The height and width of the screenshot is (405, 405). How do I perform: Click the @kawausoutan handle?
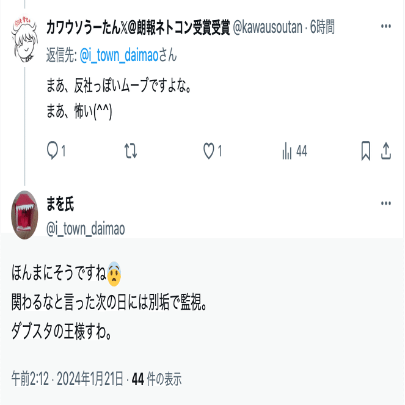[268, 27]
